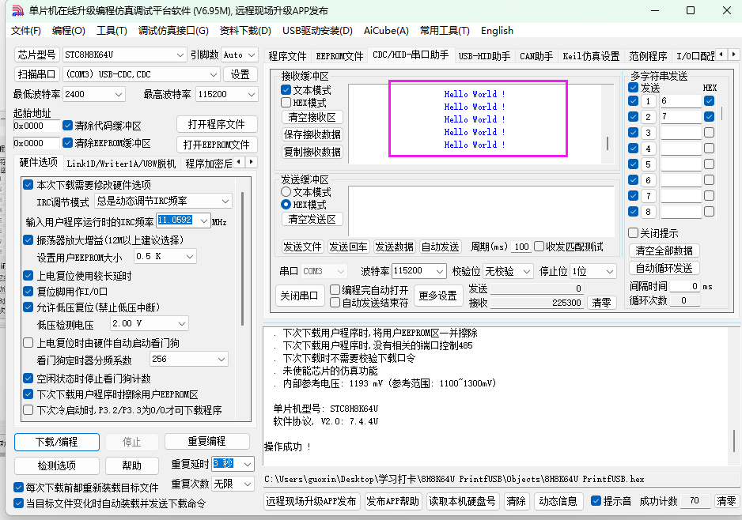Viewport: 742px width, 520px height.
Task: Enable 上电复位时由硬件自动启动看门狗
Action: point(28,343)
